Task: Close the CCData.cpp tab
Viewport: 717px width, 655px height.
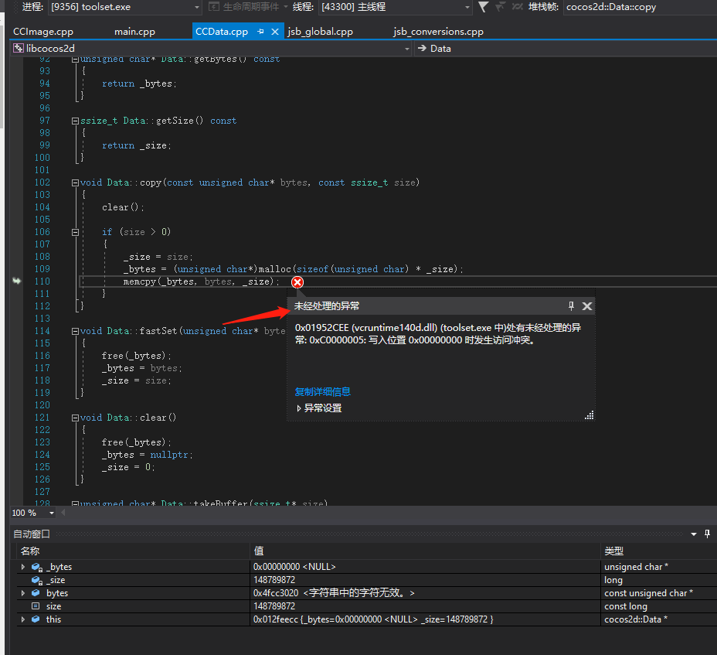Action: tap(276, 32)
